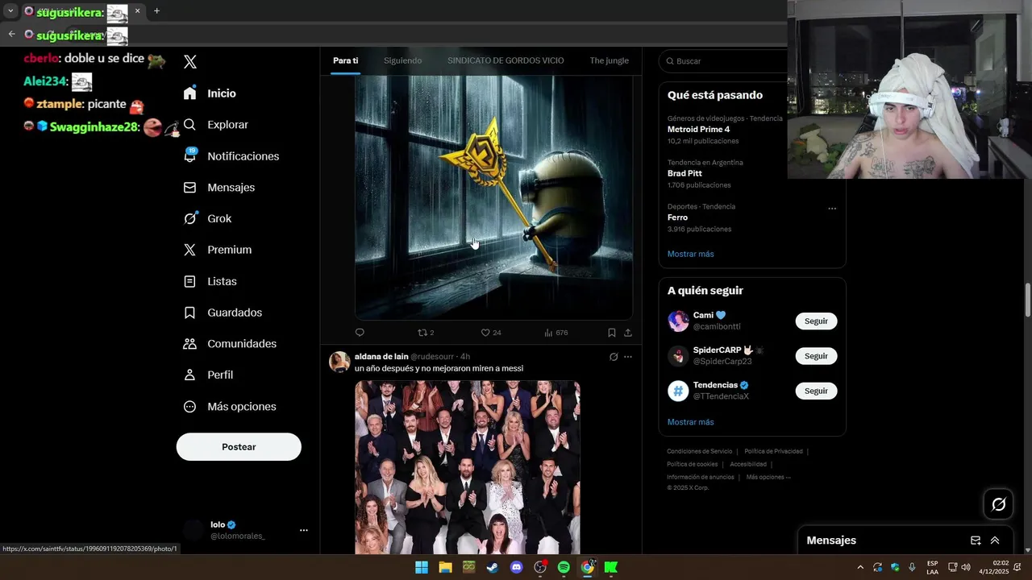The image size is (1032, 580).
Task: Open volume control in system tray
Action: (966, 567)
